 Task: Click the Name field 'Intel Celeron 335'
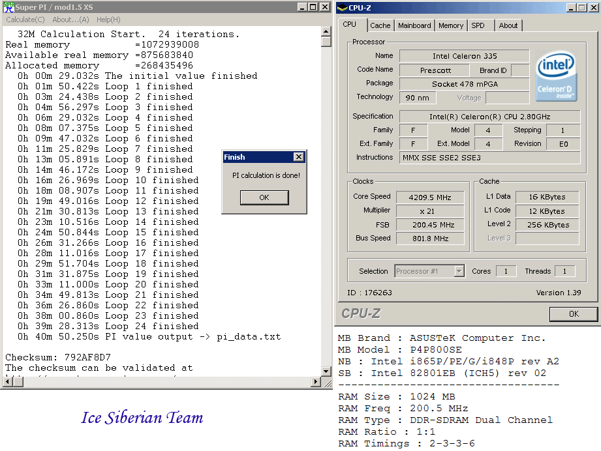[464, 56]
